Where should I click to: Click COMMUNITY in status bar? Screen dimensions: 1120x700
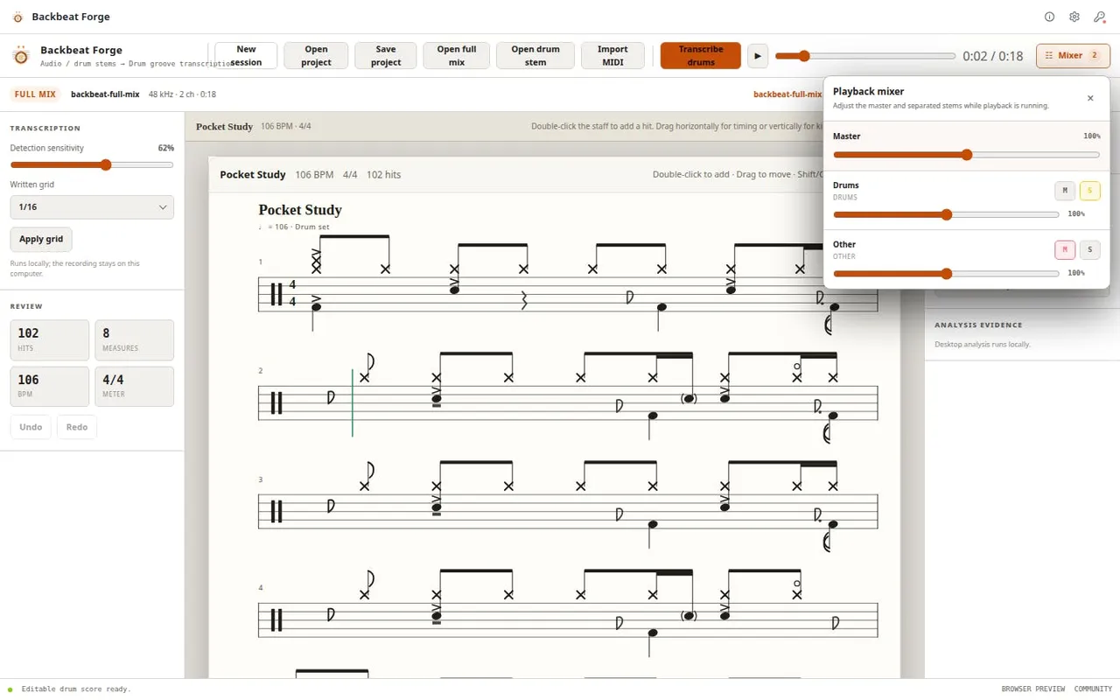[1093, 689]
